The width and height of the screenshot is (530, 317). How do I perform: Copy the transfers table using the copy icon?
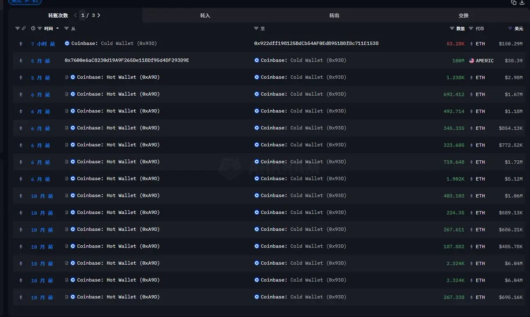click(x=514, y=2)
